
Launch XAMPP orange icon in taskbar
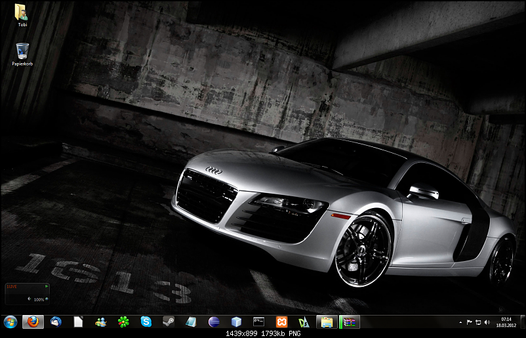tap(281, 322)
